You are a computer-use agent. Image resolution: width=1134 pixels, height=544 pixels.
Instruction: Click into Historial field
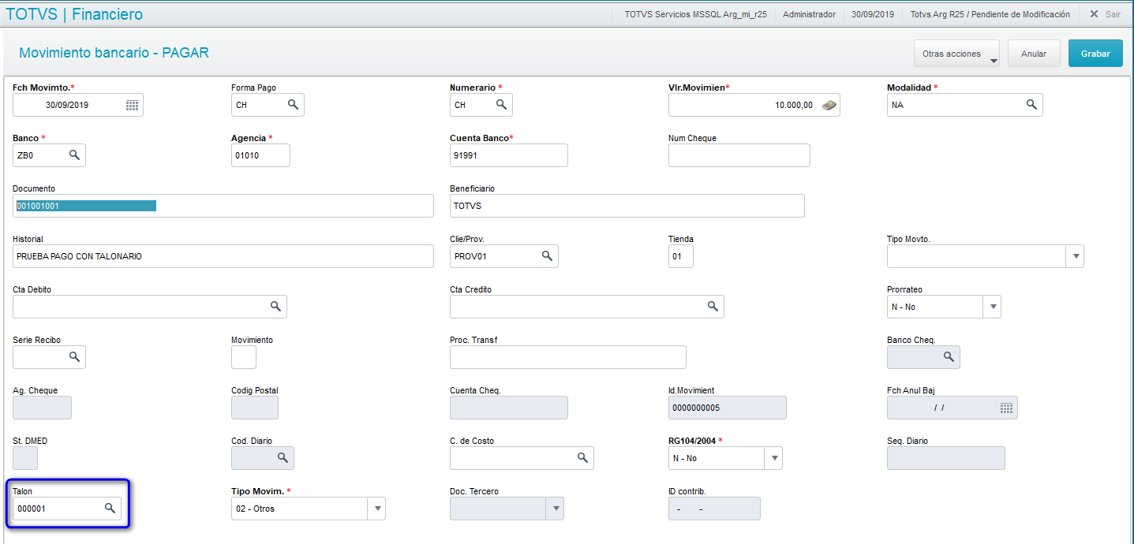(223, 256)
